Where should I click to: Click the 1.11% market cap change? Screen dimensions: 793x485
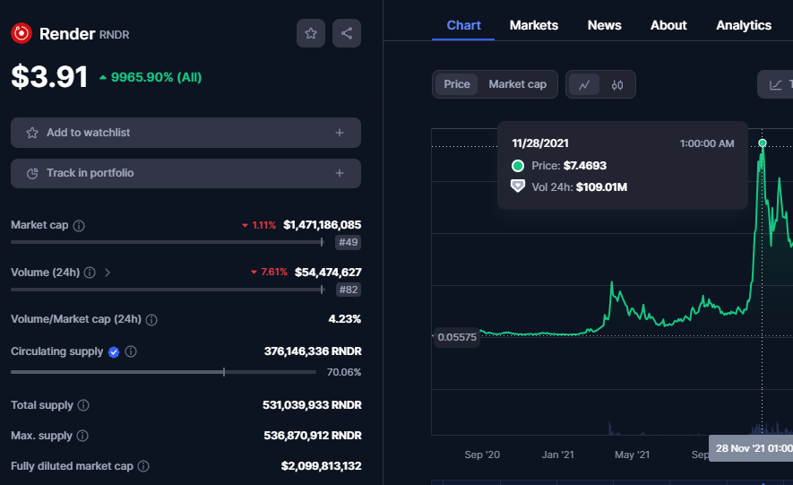click(x=259, y=226)
